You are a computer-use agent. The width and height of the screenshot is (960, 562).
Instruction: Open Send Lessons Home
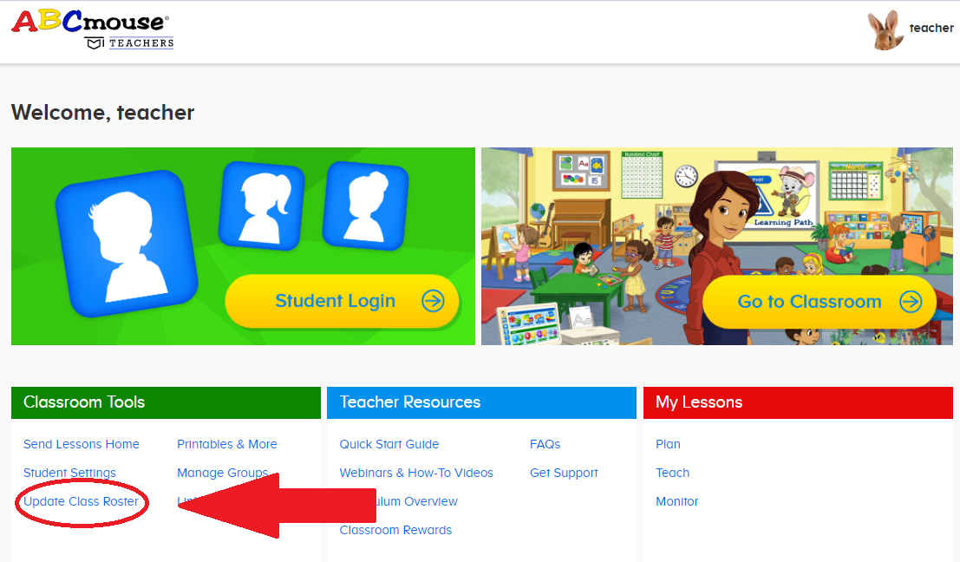pyautogui.click(x=81, y=444)
